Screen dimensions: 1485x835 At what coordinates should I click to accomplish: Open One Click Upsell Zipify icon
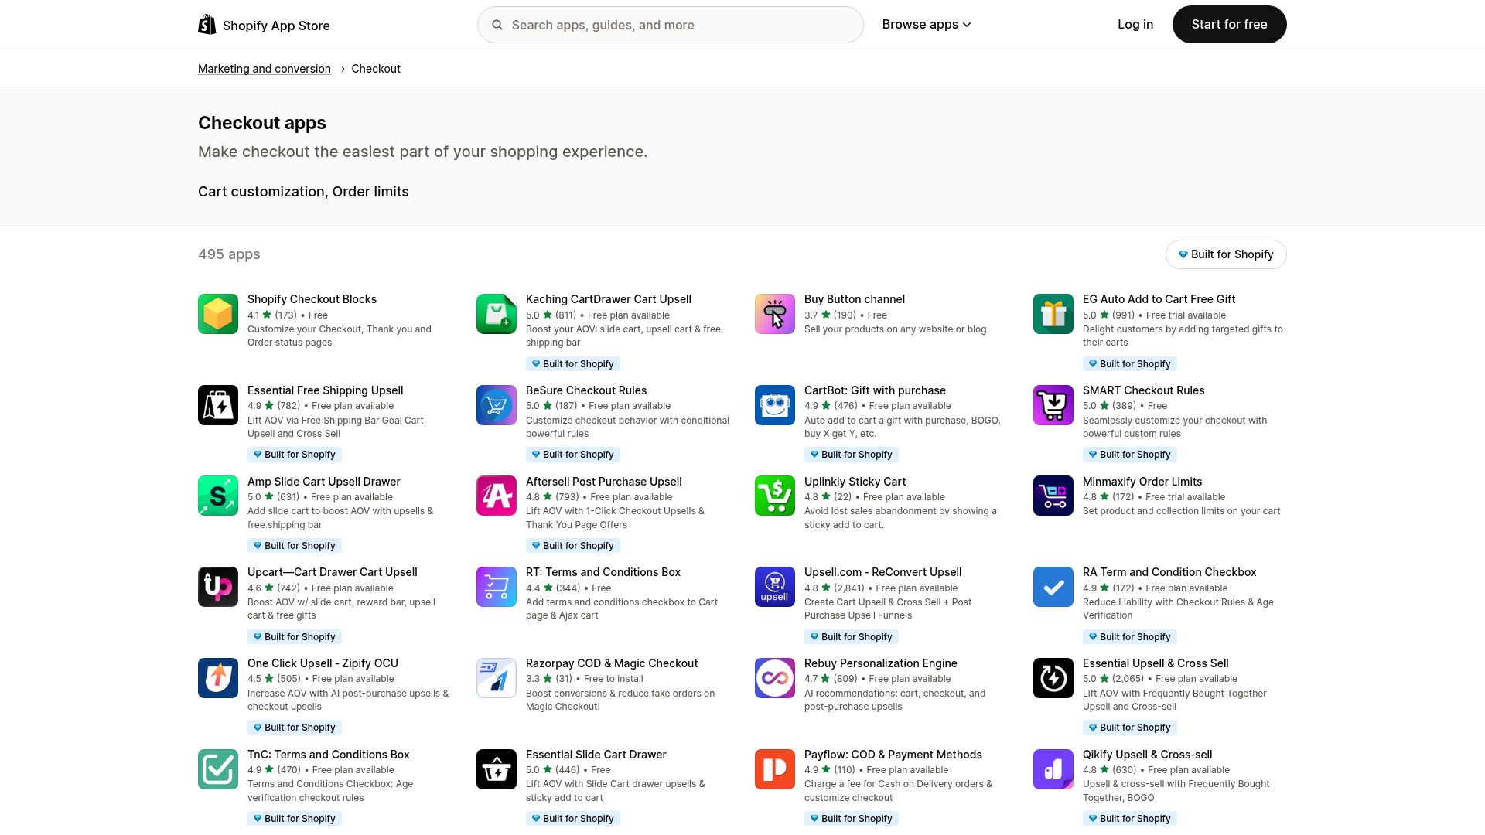pyautogui.click(x=218, y=678)
